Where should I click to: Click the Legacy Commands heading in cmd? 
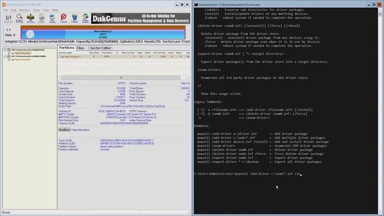[x=208, y=101]
